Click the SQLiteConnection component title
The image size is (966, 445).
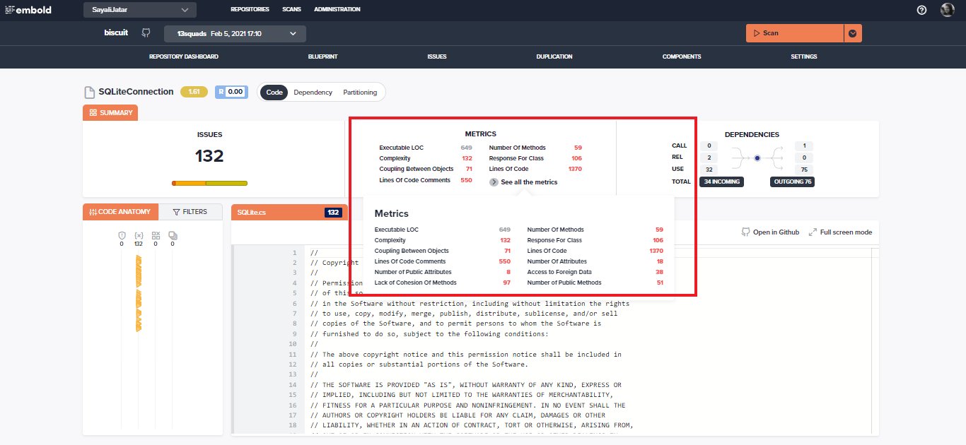(136, 92)
